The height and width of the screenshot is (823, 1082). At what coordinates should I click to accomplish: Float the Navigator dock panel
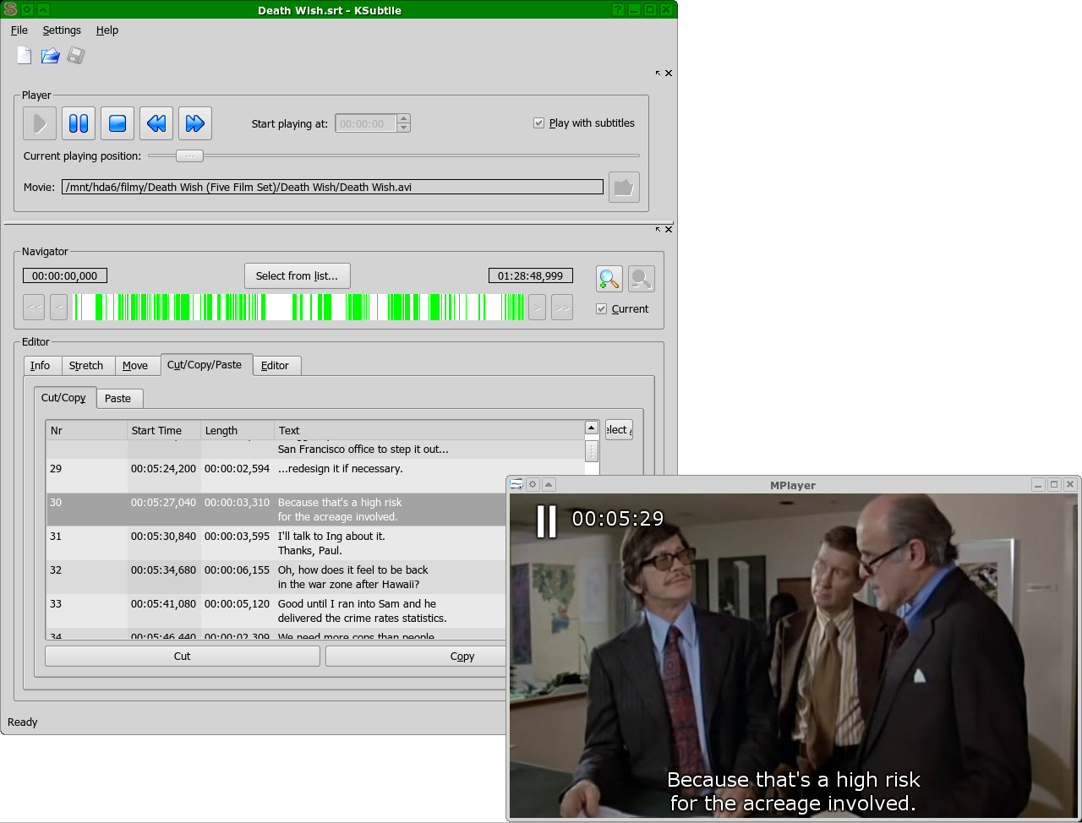coord(658,230)
